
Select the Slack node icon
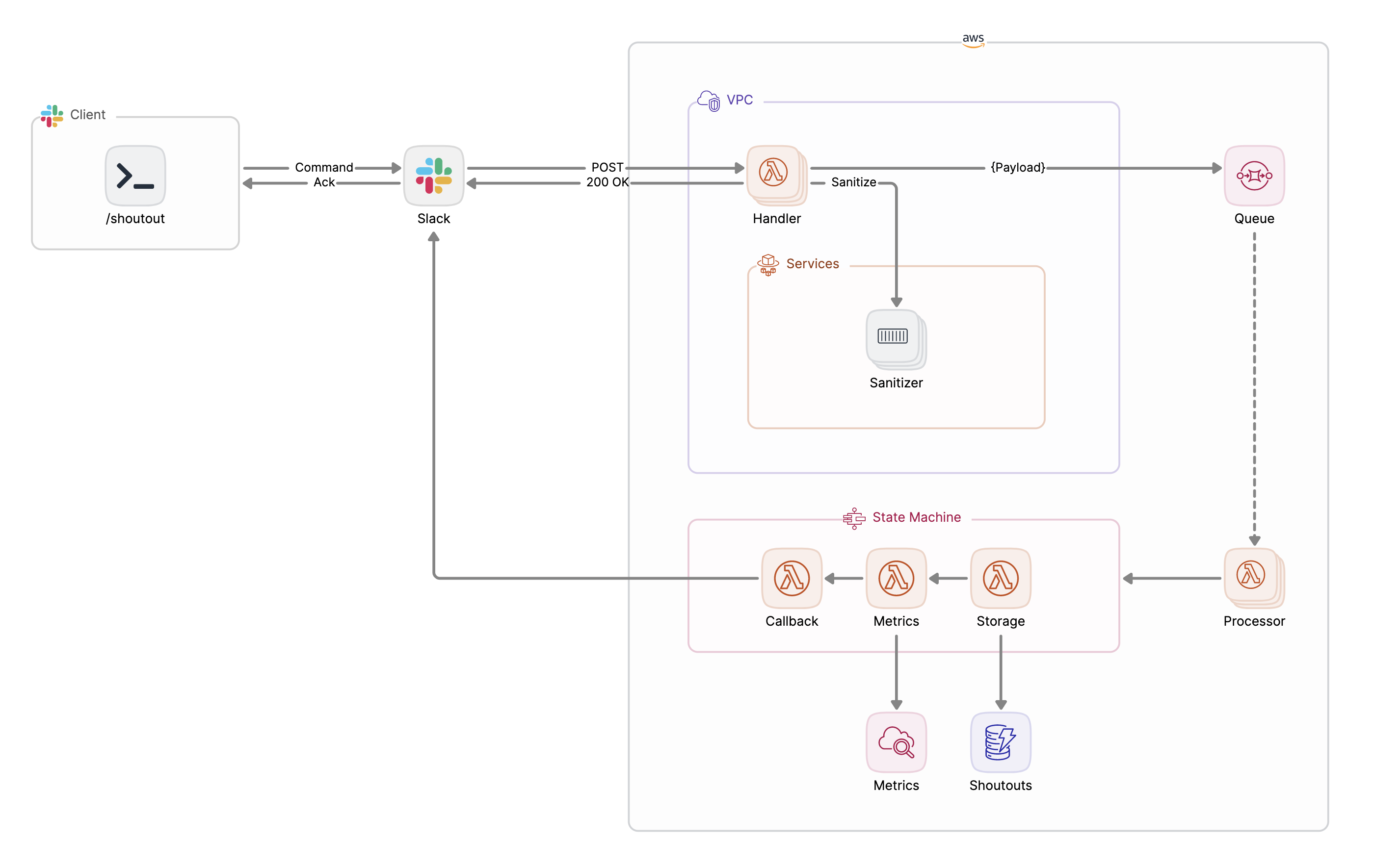433,176
